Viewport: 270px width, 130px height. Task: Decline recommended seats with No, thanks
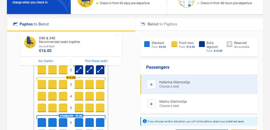coord(46,61)
